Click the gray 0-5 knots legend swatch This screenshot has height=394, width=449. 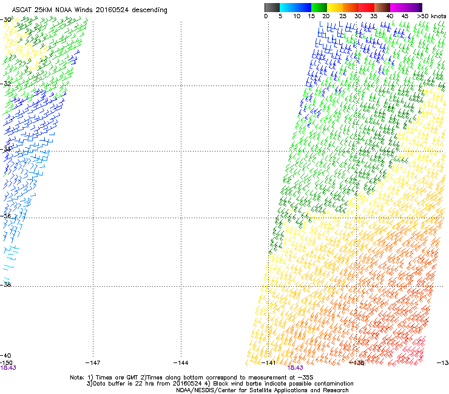pyautogui.click(x=272, y=7)
